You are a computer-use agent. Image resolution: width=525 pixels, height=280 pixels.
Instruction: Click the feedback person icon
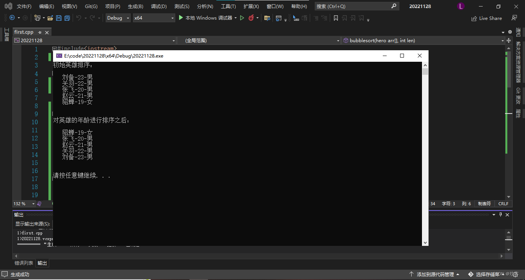514,18
